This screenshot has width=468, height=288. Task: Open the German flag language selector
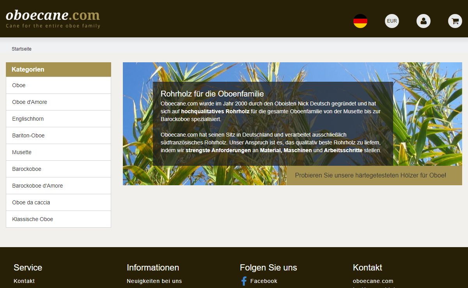[360, 21]
